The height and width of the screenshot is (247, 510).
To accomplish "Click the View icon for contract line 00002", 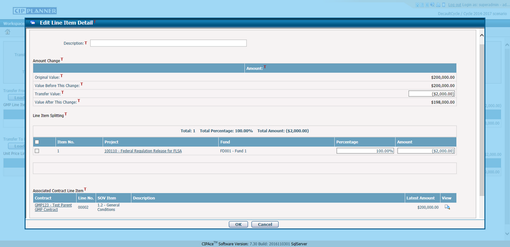I will (x=447, y=207).
